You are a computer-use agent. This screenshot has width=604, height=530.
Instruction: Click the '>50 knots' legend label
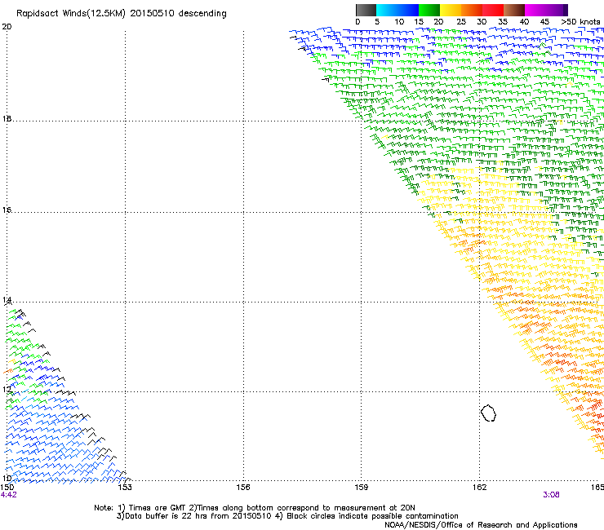(x=580, y=22)
